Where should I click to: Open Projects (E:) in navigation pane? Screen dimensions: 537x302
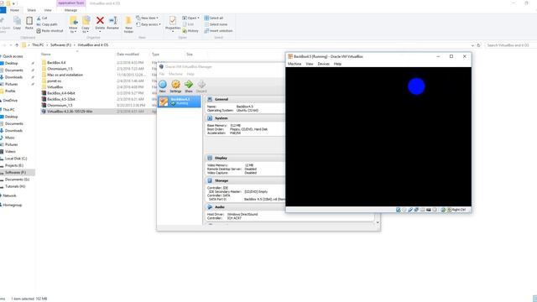click(14, 165)
